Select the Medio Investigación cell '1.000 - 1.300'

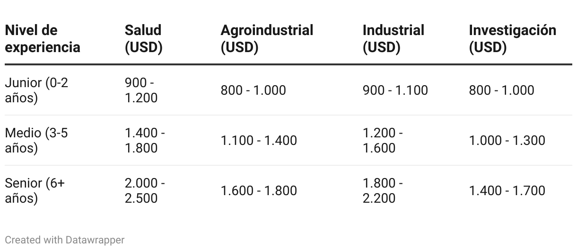tap(507, 140)
